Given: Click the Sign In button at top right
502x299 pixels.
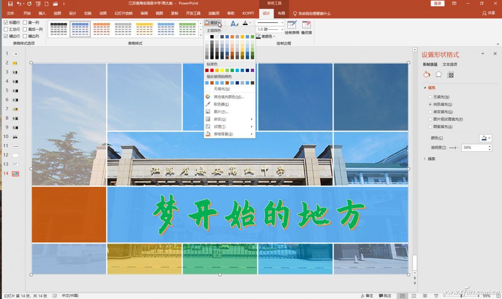Looking at the screenshot, I should coord(437,3).
